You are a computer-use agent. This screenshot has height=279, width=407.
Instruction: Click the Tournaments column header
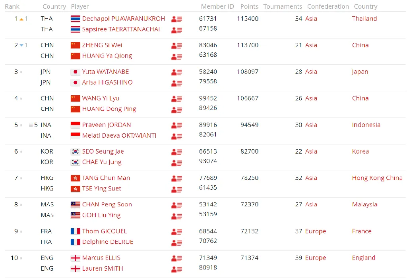[283, 7]
